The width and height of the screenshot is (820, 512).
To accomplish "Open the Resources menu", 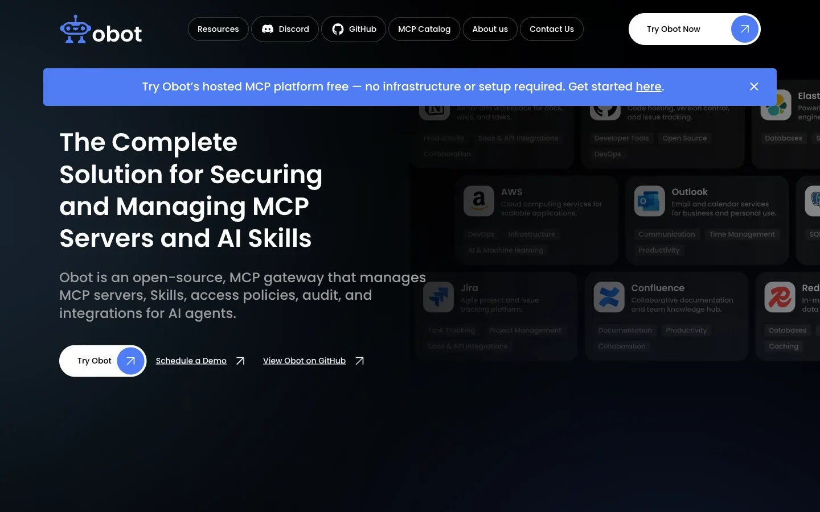I will coord(218,29).
